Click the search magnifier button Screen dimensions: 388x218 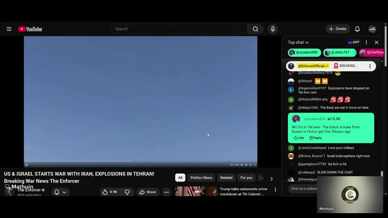click(x=256, y=29)
